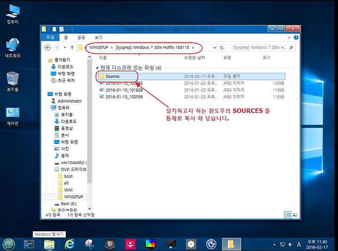Viewport: 338px width, 251px height.
Task: Open the black monitor icon in the taskbar
Action: [x=171, y=244]
